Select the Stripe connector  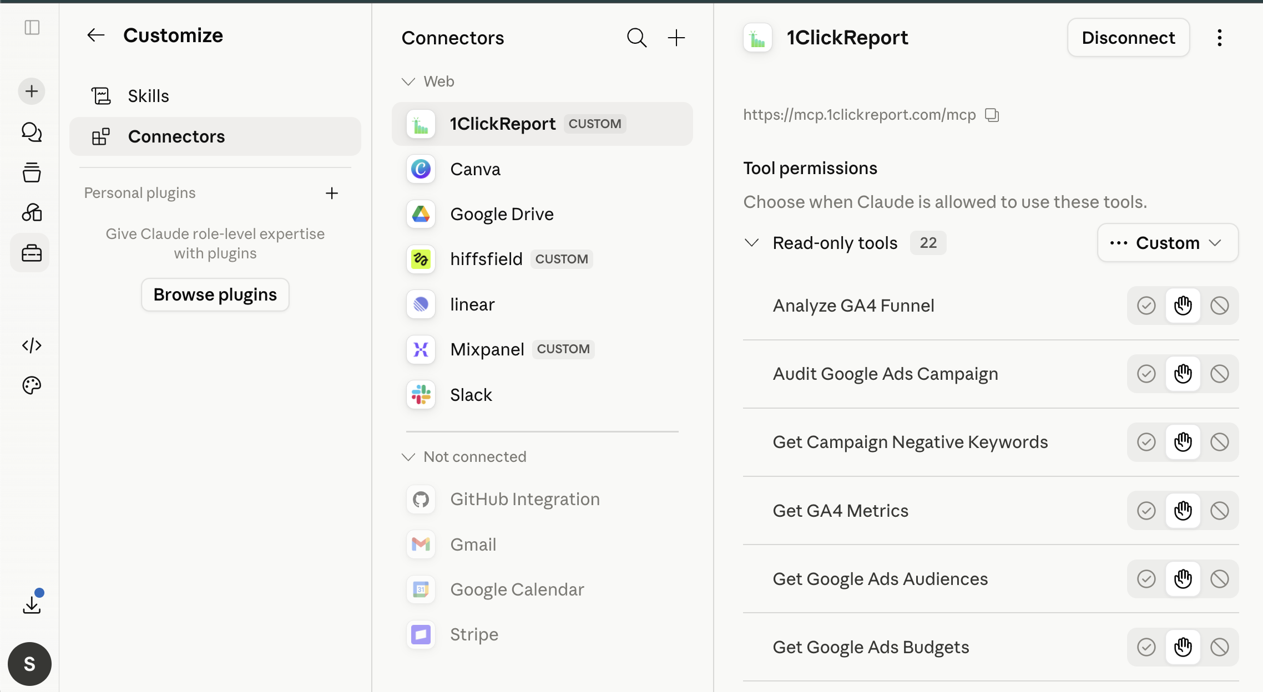click(542, 634)
